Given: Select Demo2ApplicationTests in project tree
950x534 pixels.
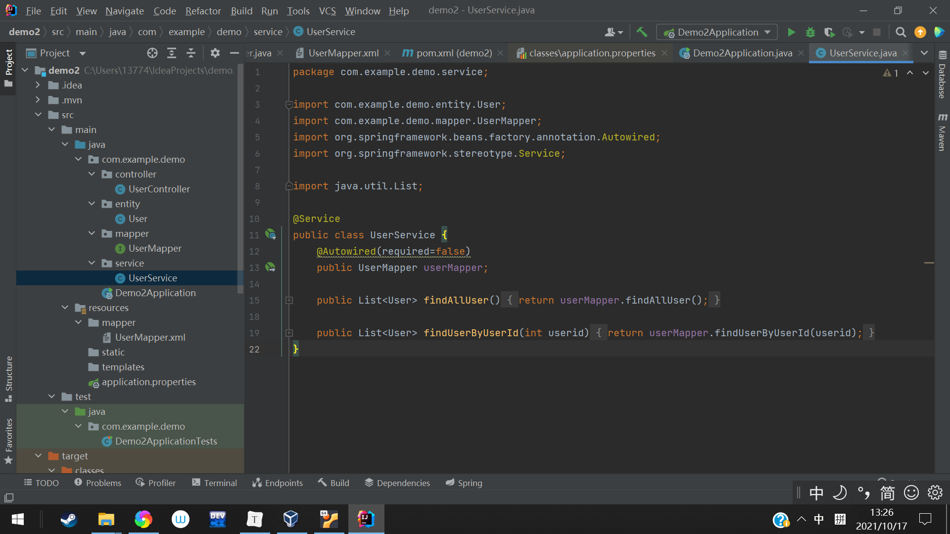Looking at the screenshot, I should coord(166,441).
